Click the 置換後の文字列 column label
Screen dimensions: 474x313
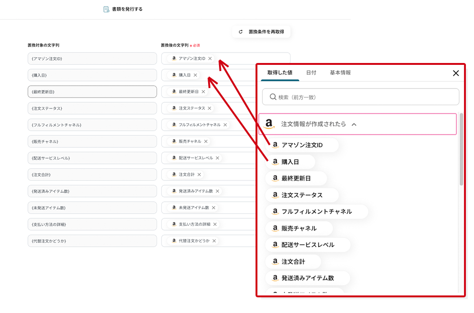pos(174,45)
